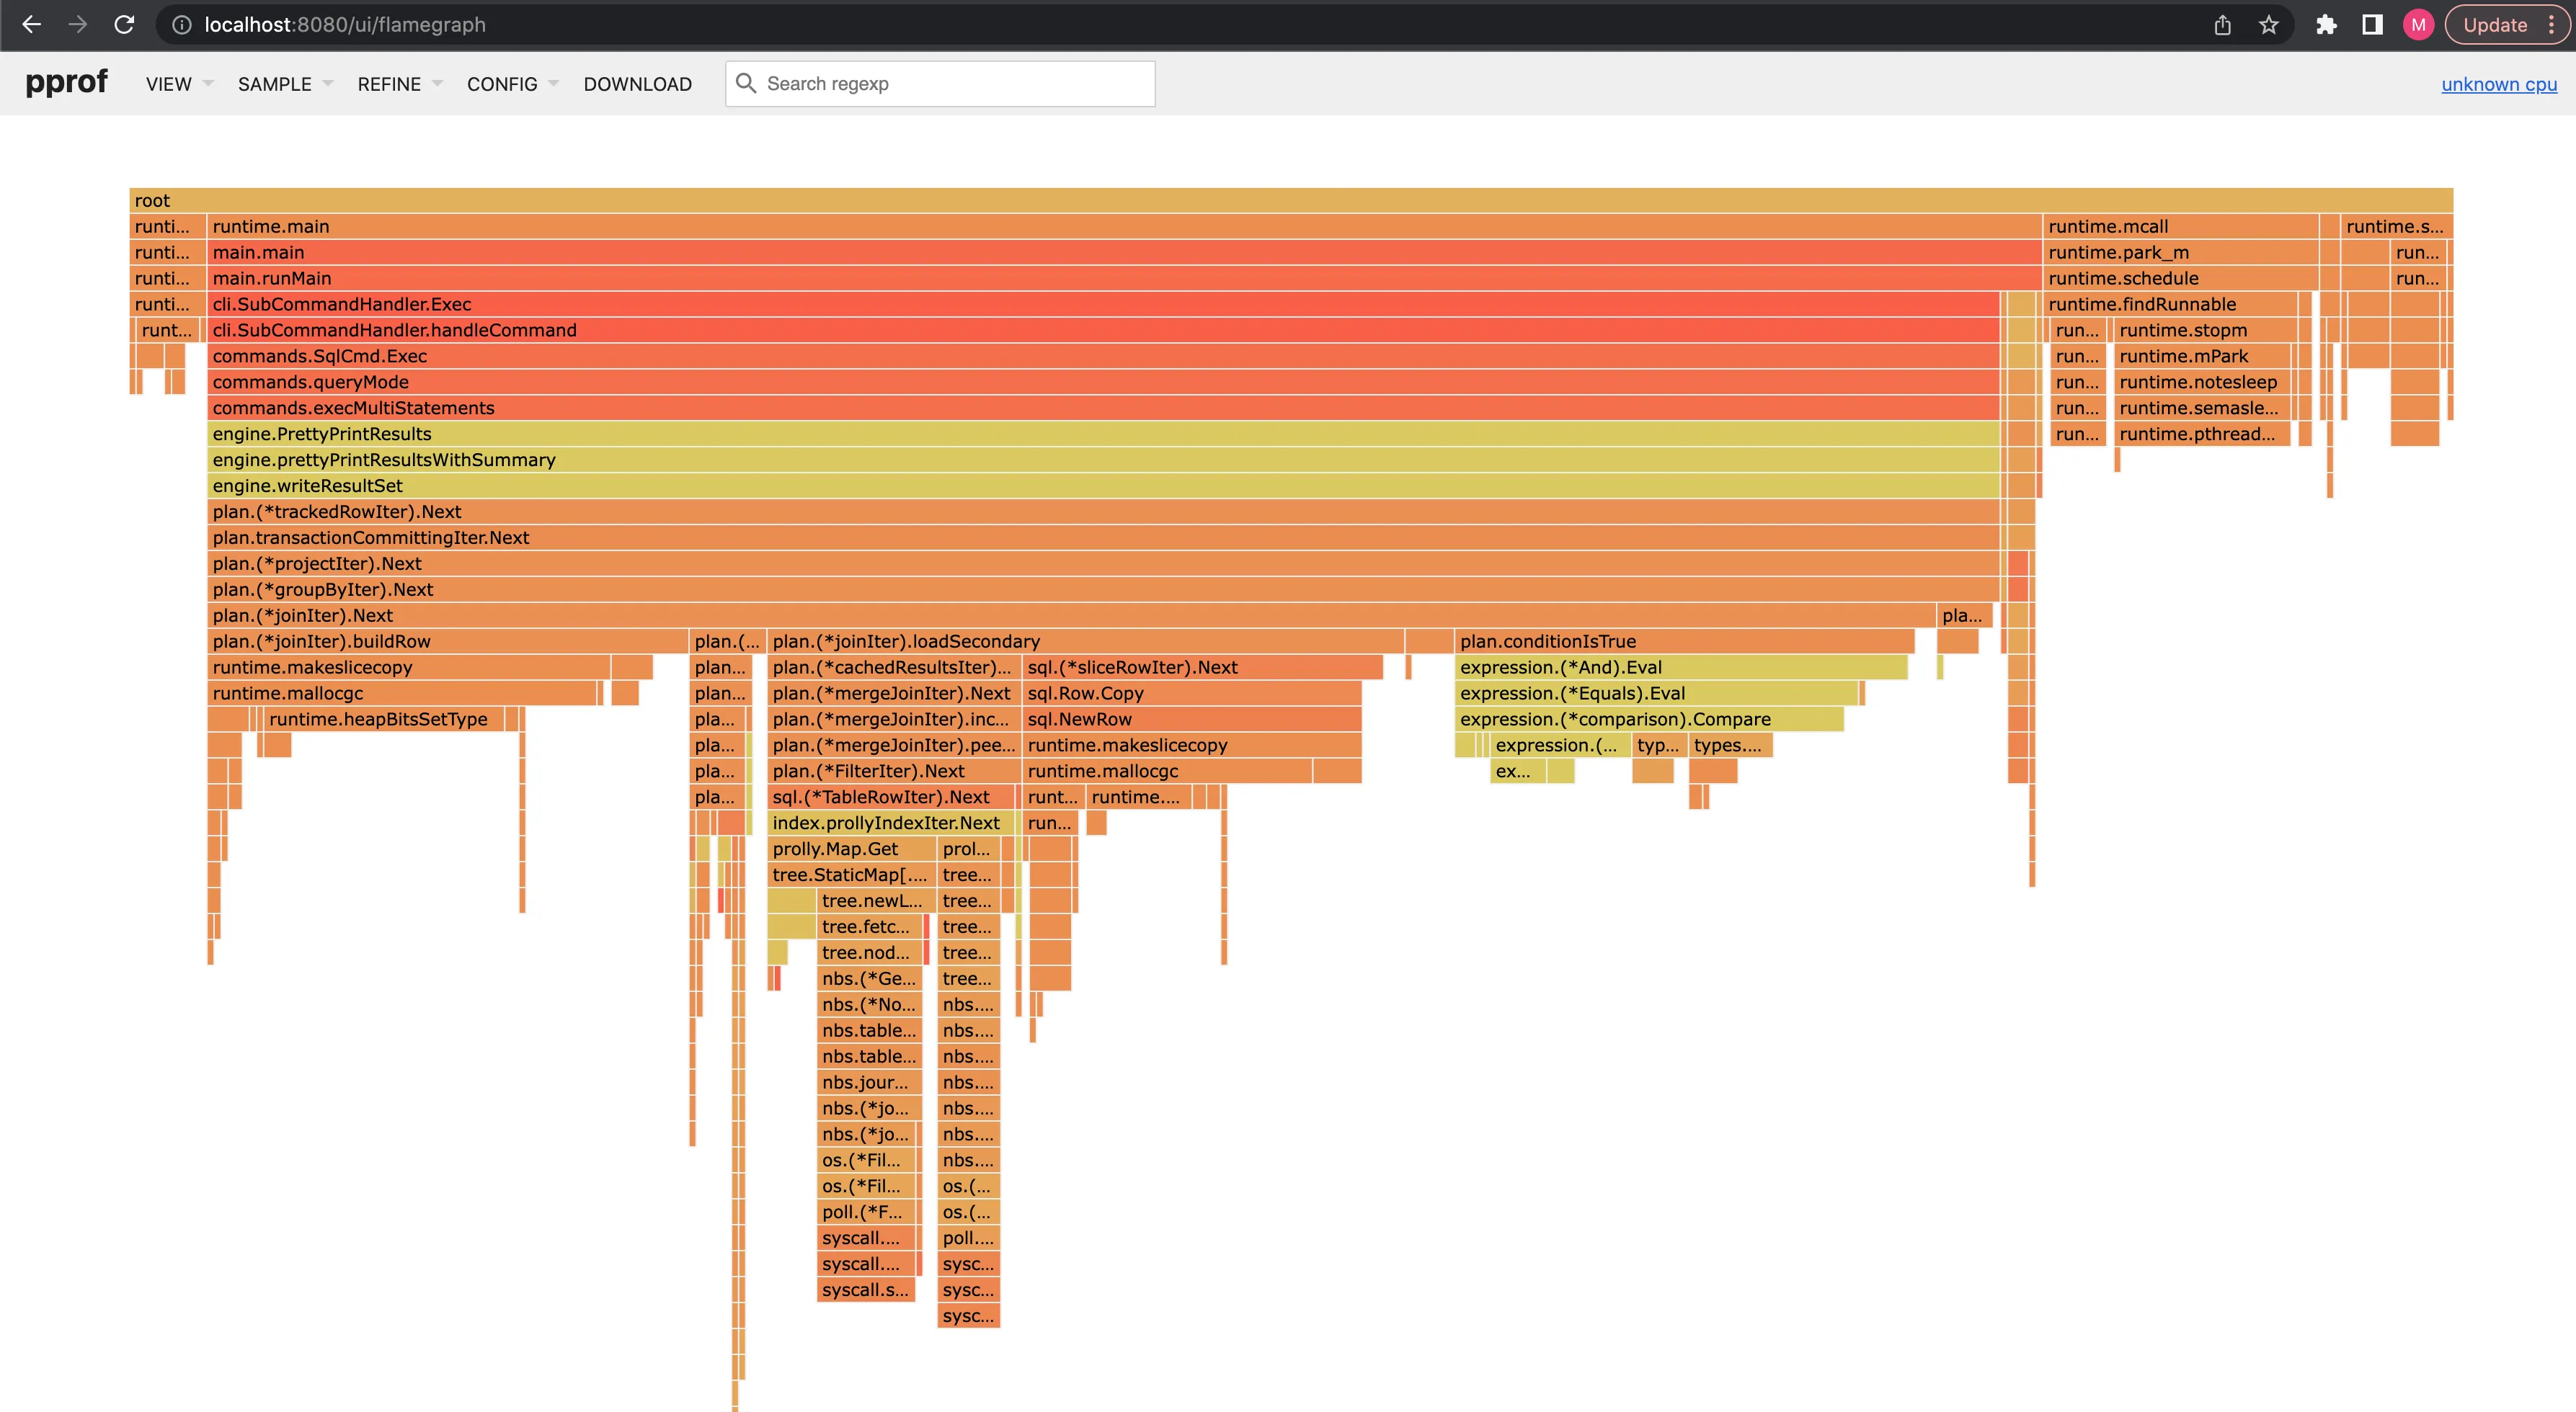Click the page reload icon

coord(124,25)
